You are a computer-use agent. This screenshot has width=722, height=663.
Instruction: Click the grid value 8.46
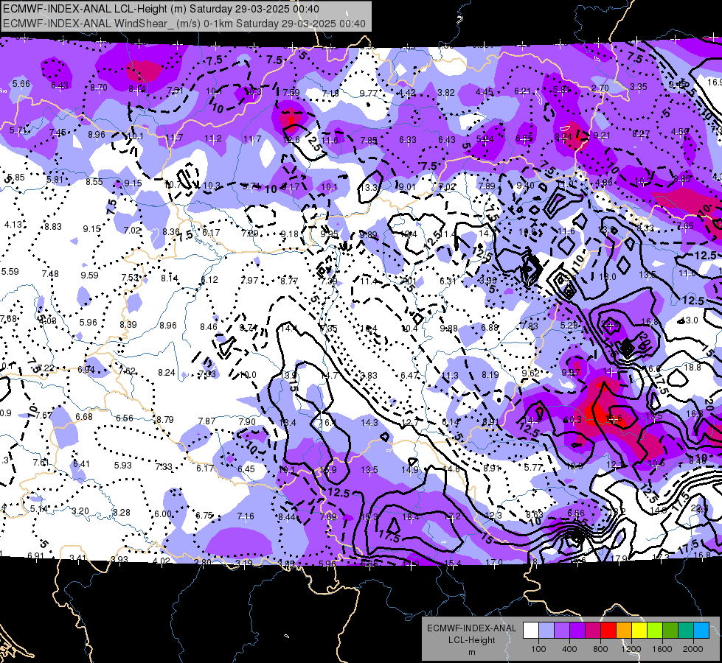[209, 326]
